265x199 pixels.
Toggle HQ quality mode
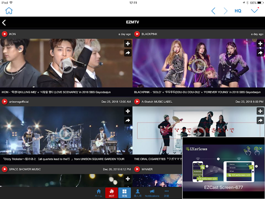pyautogui.click(x=238, y=11)
